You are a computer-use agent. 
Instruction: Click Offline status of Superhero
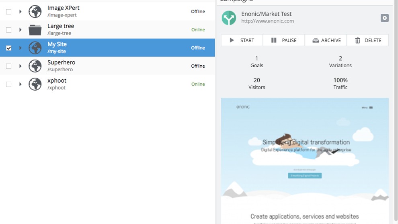(x=198, y=66)
